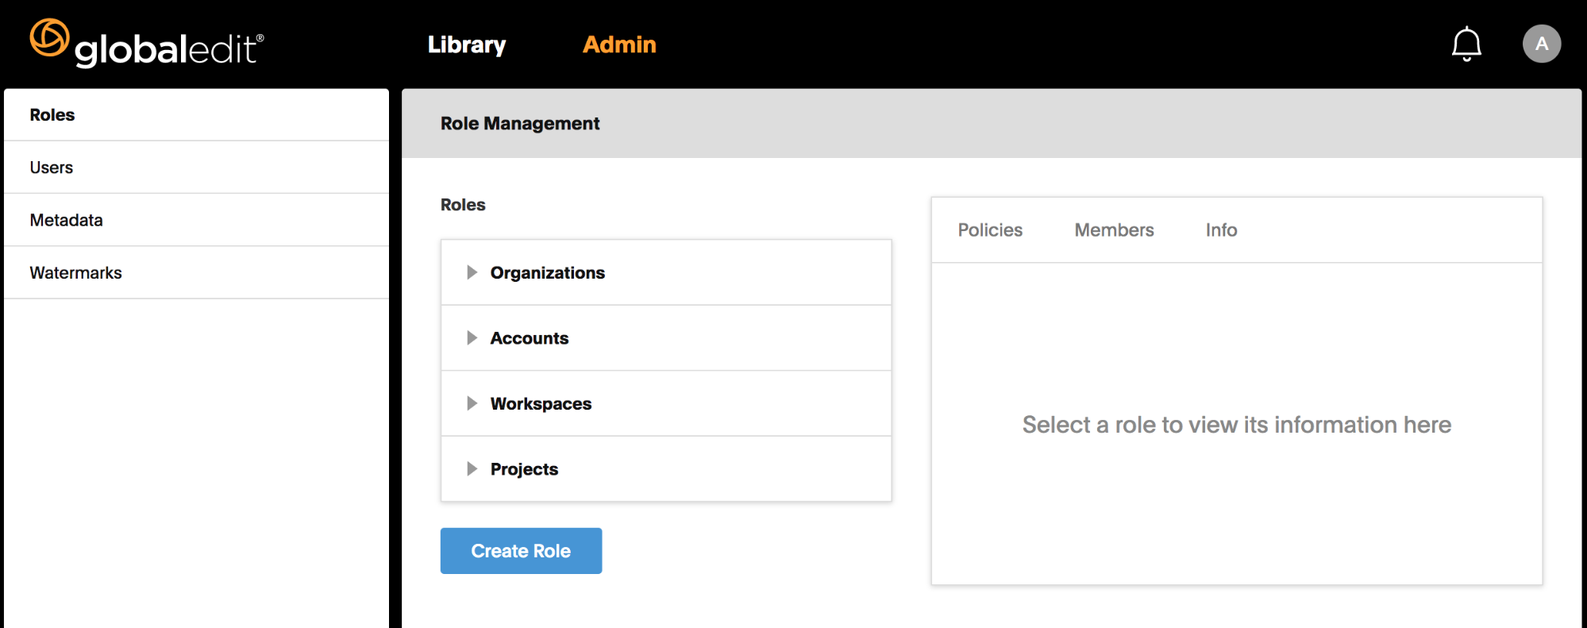Click the globaledit logo

coord(147,43)
